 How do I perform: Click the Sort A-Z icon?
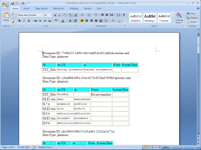coord(119,15)
